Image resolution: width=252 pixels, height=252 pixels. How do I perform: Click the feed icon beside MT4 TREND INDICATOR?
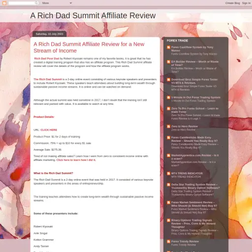[x=168, y=174]
